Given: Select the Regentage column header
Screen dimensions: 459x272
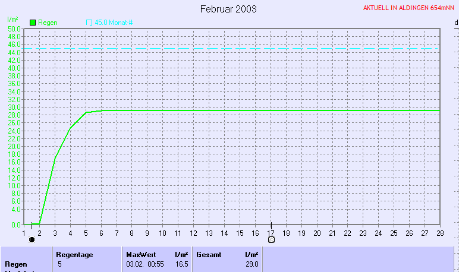Looking at the screenshot, I should coord(74,254).
